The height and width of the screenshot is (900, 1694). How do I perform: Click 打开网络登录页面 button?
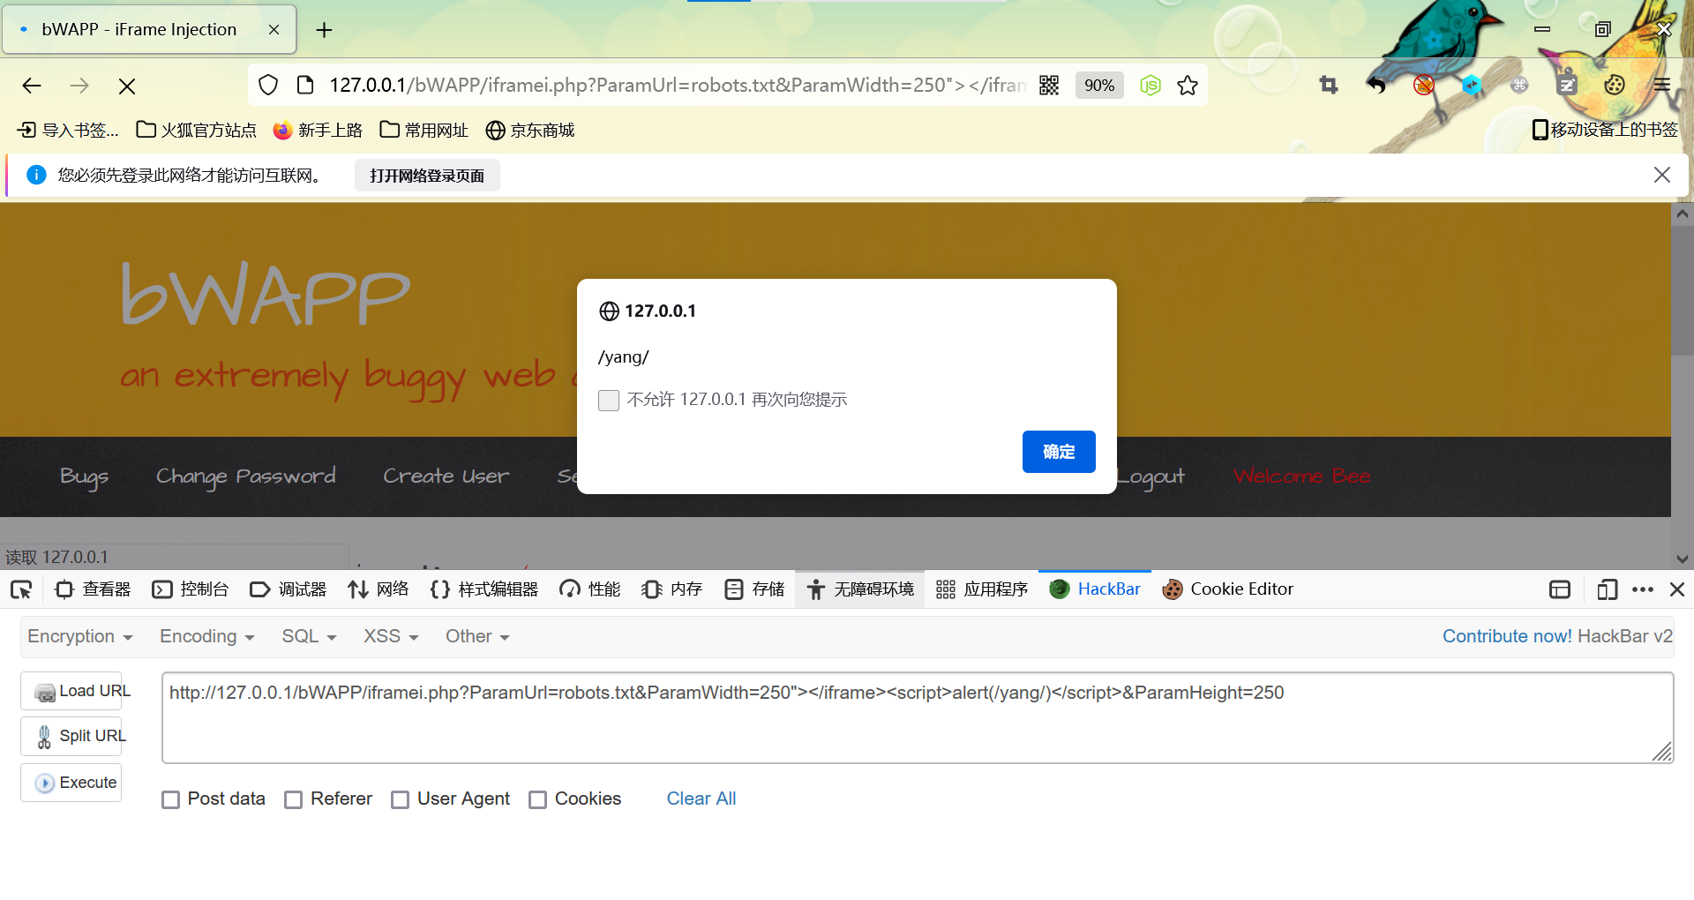[427, 176]
